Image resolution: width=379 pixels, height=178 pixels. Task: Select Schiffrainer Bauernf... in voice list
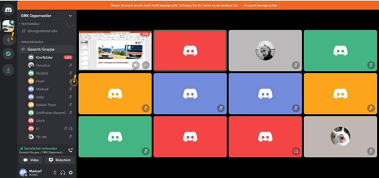(52, 113)
